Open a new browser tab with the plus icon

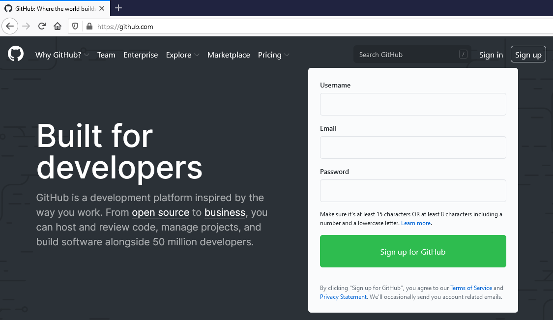(x=118, y=8)
